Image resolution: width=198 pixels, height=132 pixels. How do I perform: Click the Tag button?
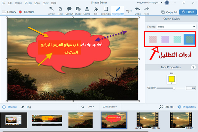pos(26,107)
